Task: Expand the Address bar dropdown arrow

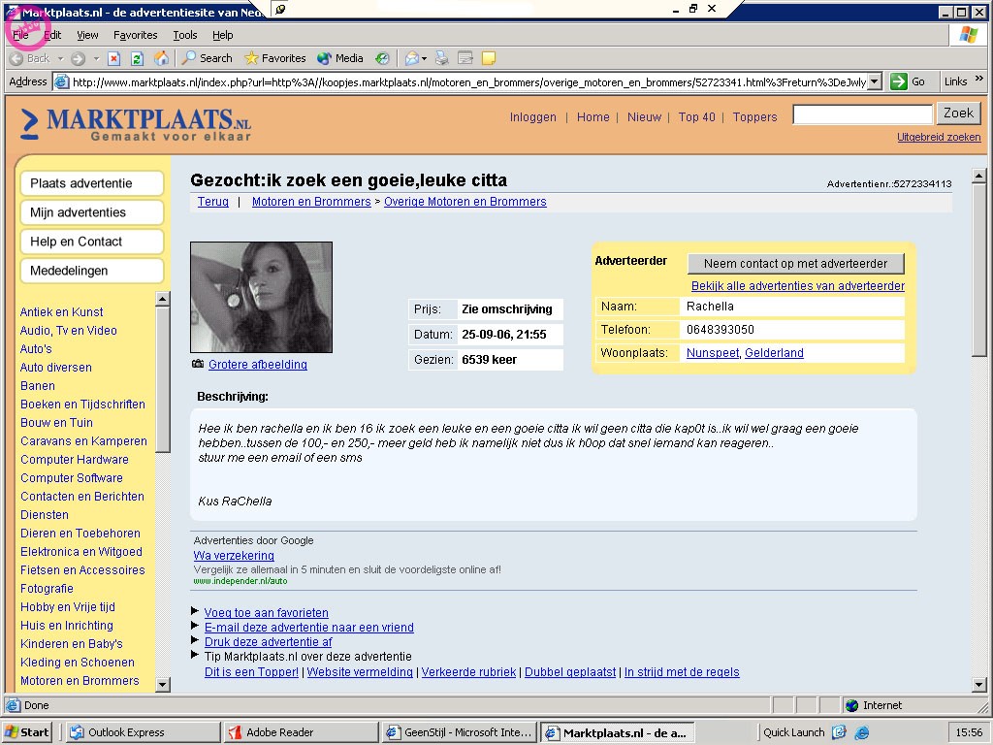Action: 875,82
